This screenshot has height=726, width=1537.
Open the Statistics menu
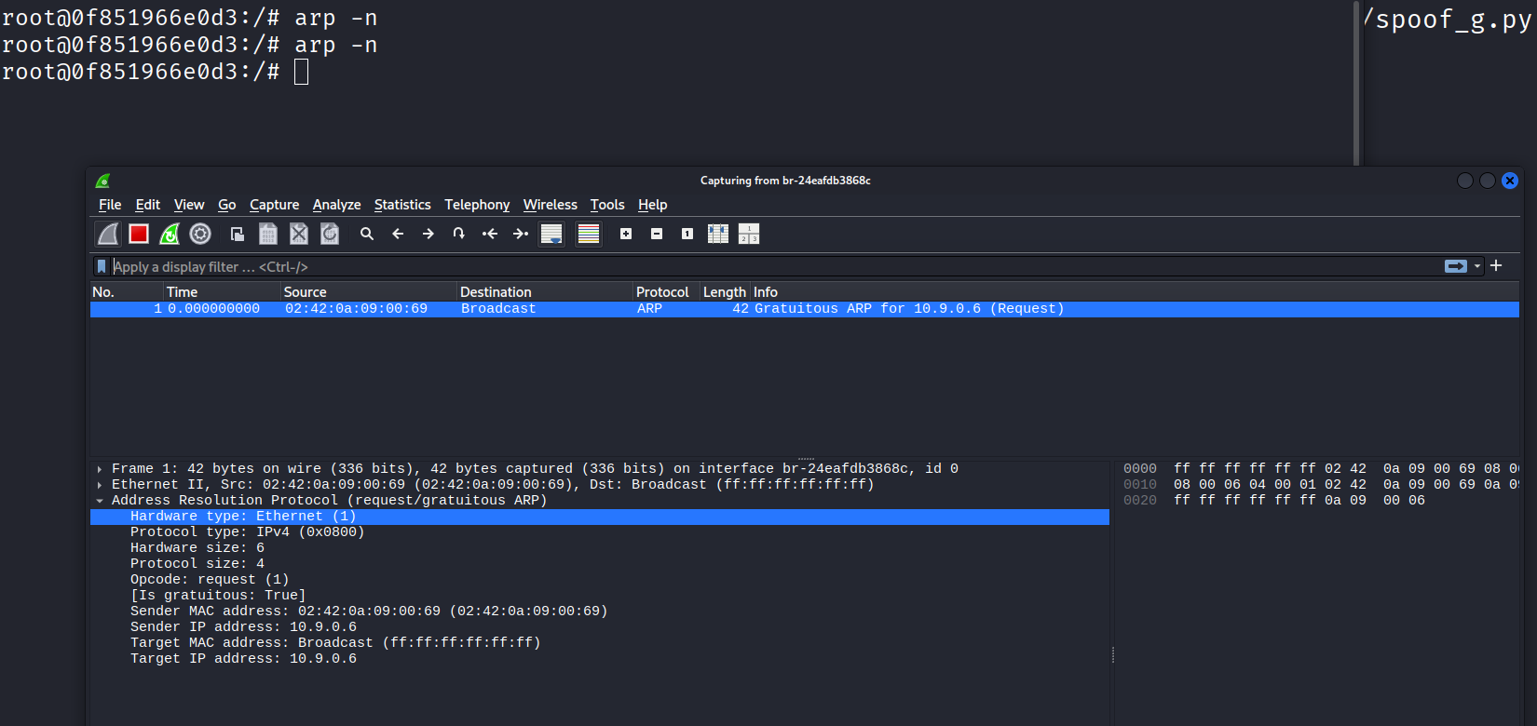tap(402, 205)
